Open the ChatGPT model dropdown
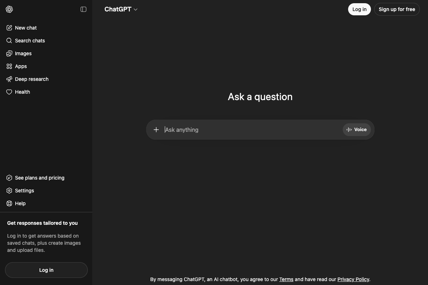The image size is (428, 285). pyautogui.click(x=121, y=9)
